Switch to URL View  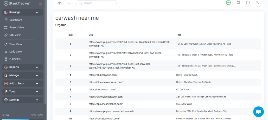(x=15, y=35)
